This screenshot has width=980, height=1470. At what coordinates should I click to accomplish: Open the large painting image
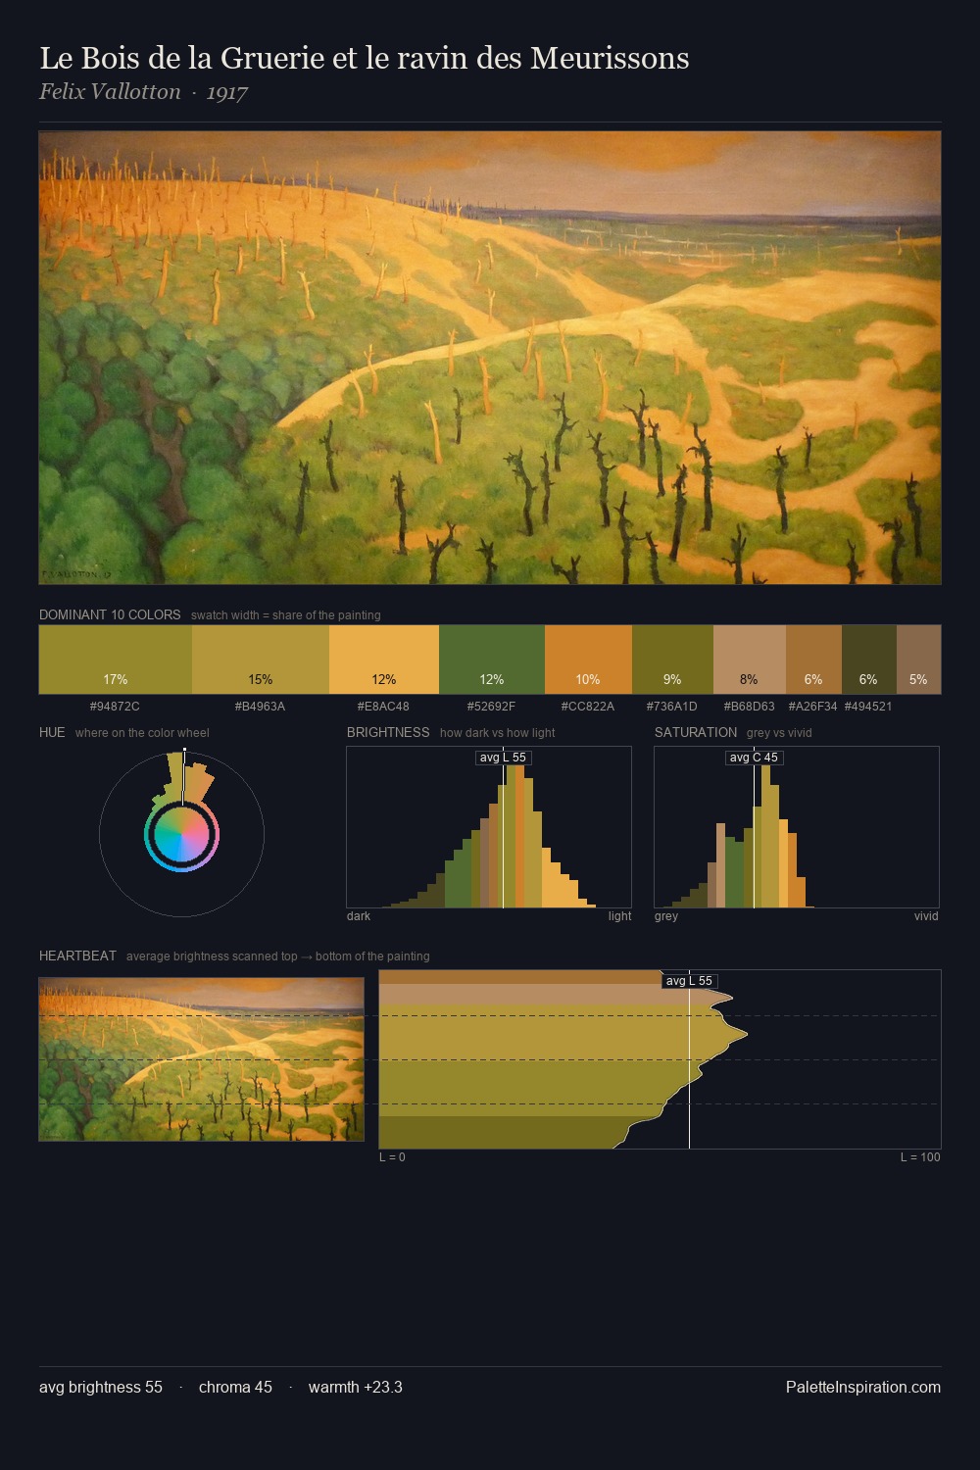490,358
